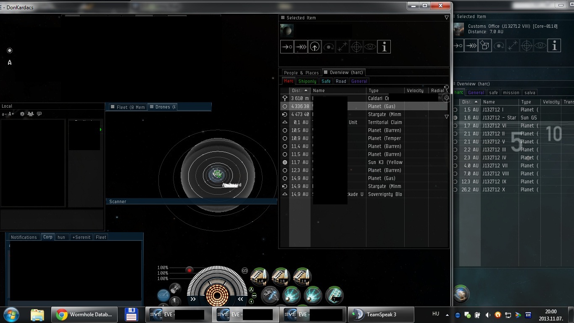
Task: Click Warp To icon in front Selected Item panel
Action: point(300,47)
